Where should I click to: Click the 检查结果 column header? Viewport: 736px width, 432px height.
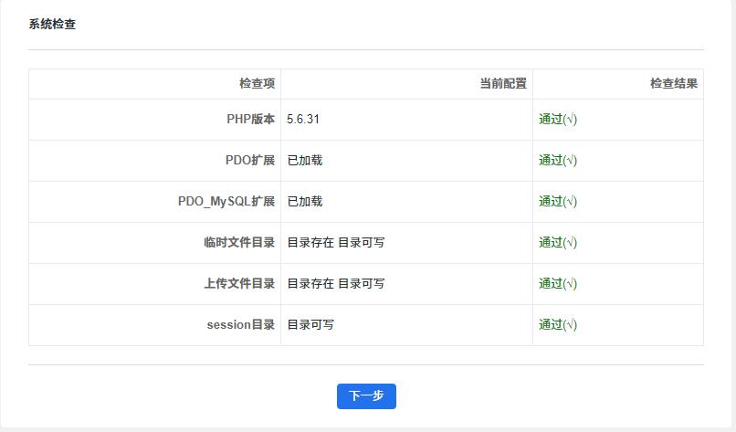(x=674, y=84)
